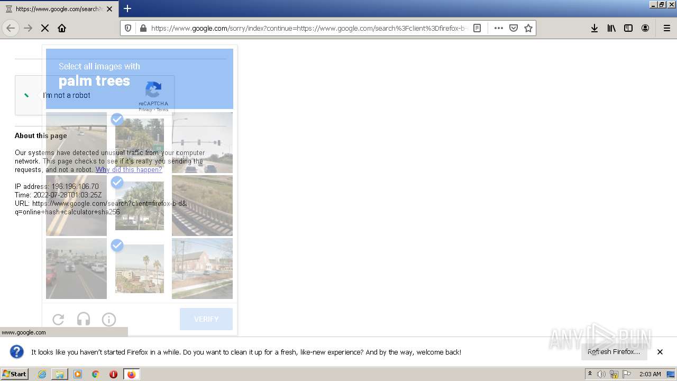Open the tracking protection shield icon
This screenshot has height=381, width=677.
coord(127,28)
